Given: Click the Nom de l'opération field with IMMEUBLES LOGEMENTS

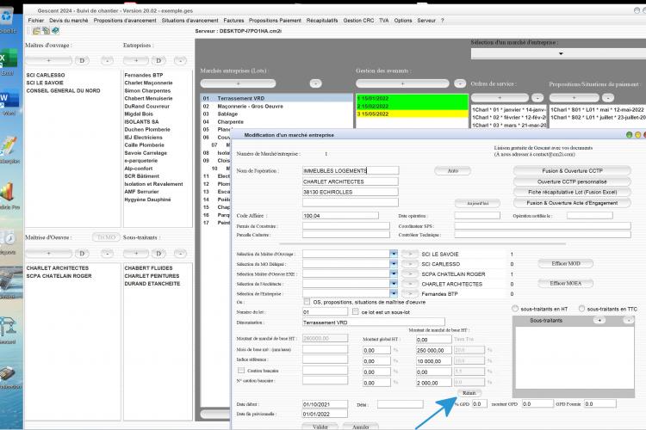Looking at the screenshot, I should [351, 170].
